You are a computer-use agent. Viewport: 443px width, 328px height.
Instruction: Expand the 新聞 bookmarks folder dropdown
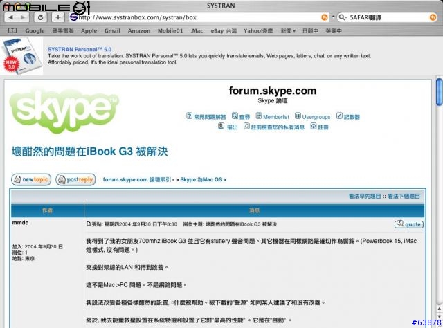tap(288, 30)
